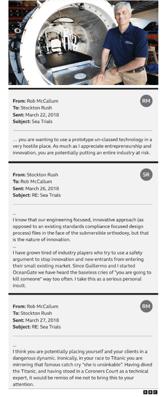Click the 'prototype un-classed technology' paragraph
This screenshot has height=397, width=166.
click(x=82, y=146)
